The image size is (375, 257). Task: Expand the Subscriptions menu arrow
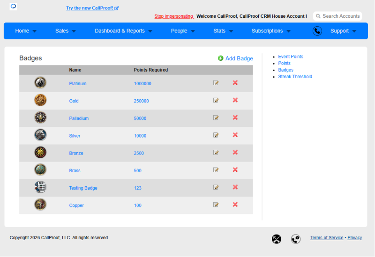[288, 31]
